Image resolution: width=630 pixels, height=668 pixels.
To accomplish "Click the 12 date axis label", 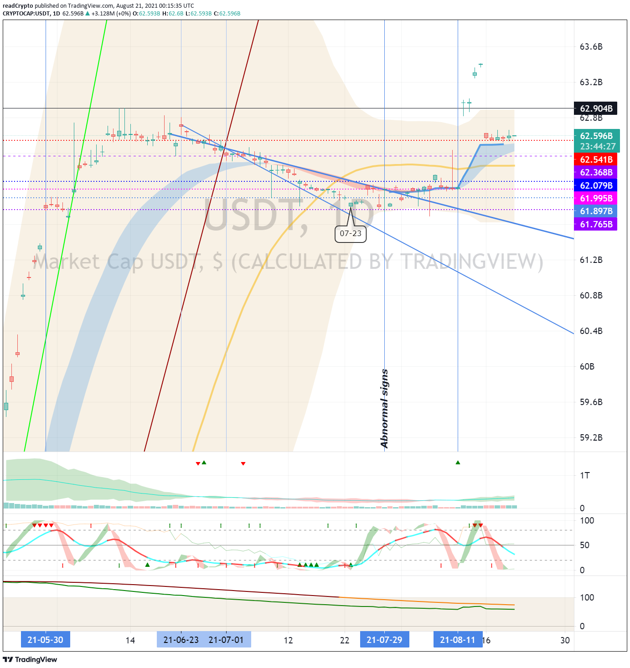I will [x=288, y=640].
